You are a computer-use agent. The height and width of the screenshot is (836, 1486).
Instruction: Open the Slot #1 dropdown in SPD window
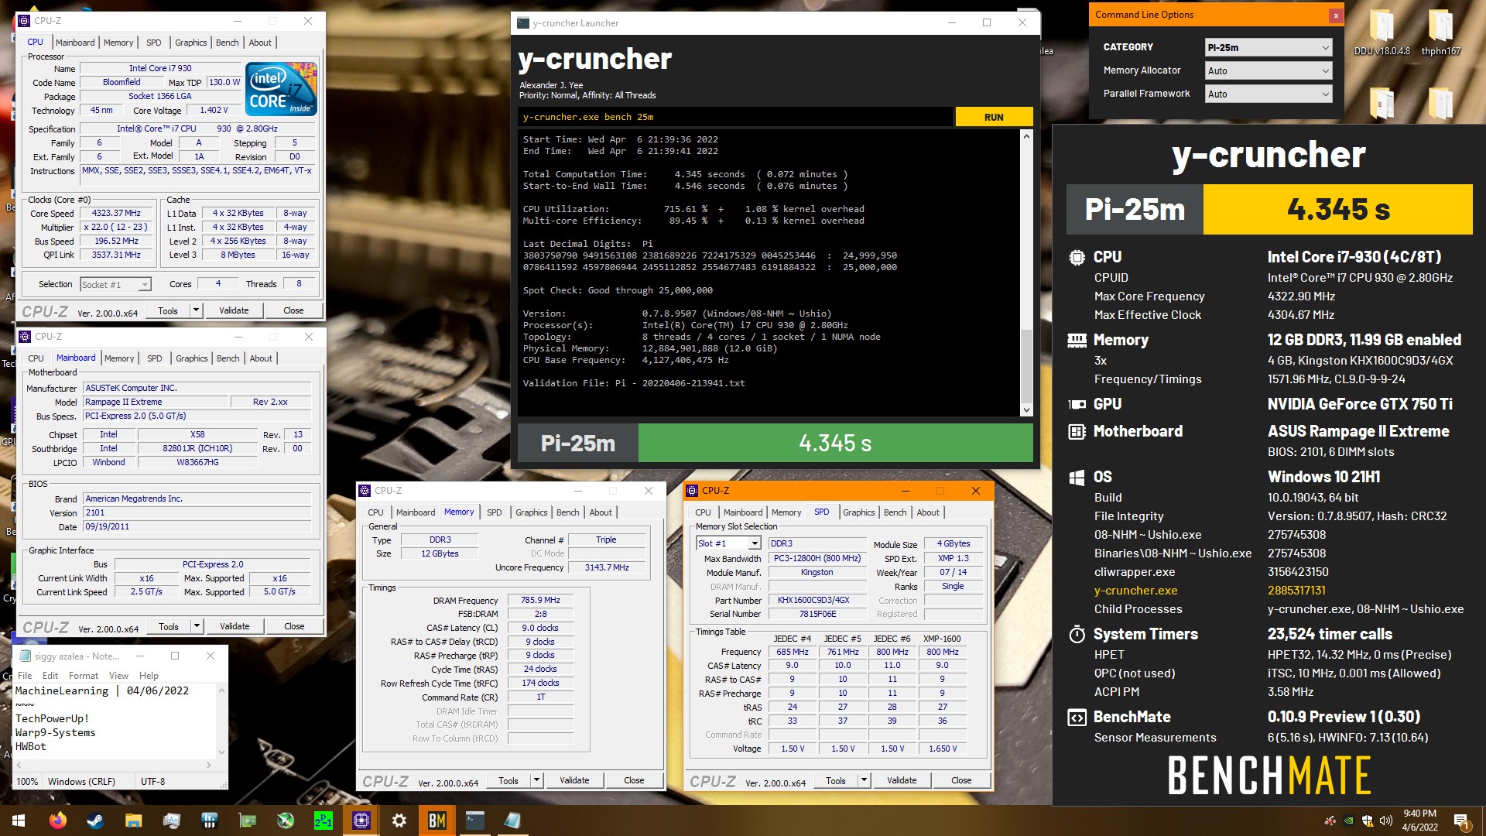pyautogui.click(x=728, y=543)
